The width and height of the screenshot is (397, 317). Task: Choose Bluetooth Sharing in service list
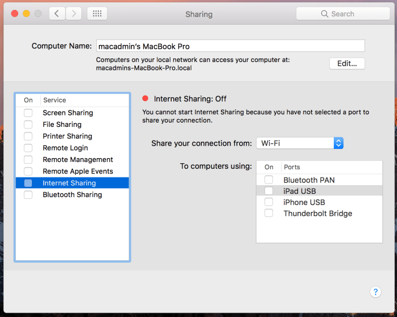[72, 194]
